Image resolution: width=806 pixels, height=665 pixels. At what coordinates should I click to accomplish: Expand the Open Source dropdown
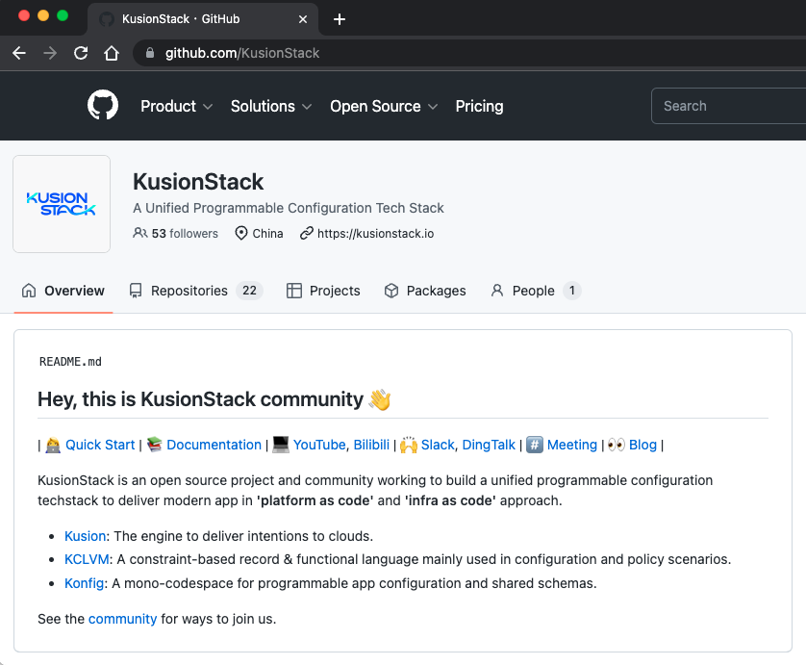384,106
